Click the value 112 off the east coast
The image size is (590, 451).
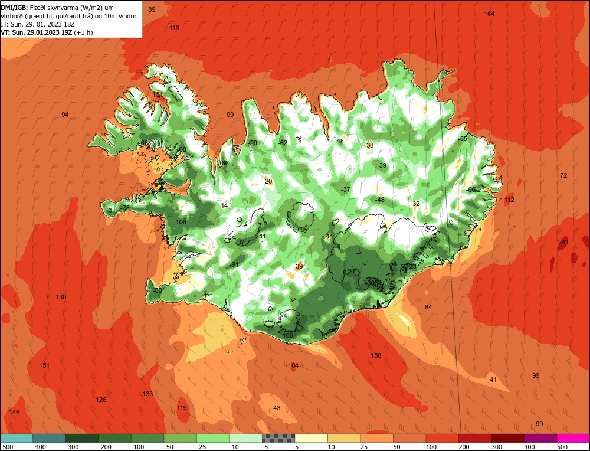pyautogui.click(x=509, y=200)
